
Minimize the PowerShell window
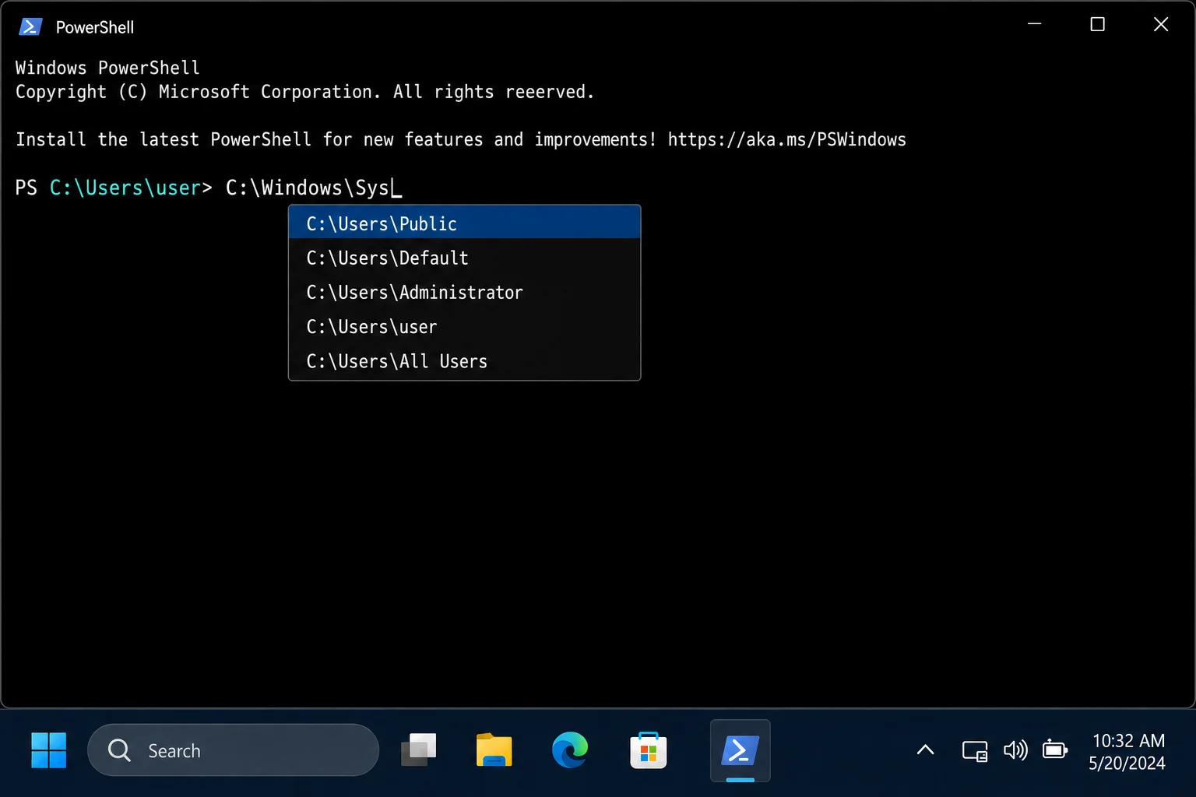tap(1034, 24)
